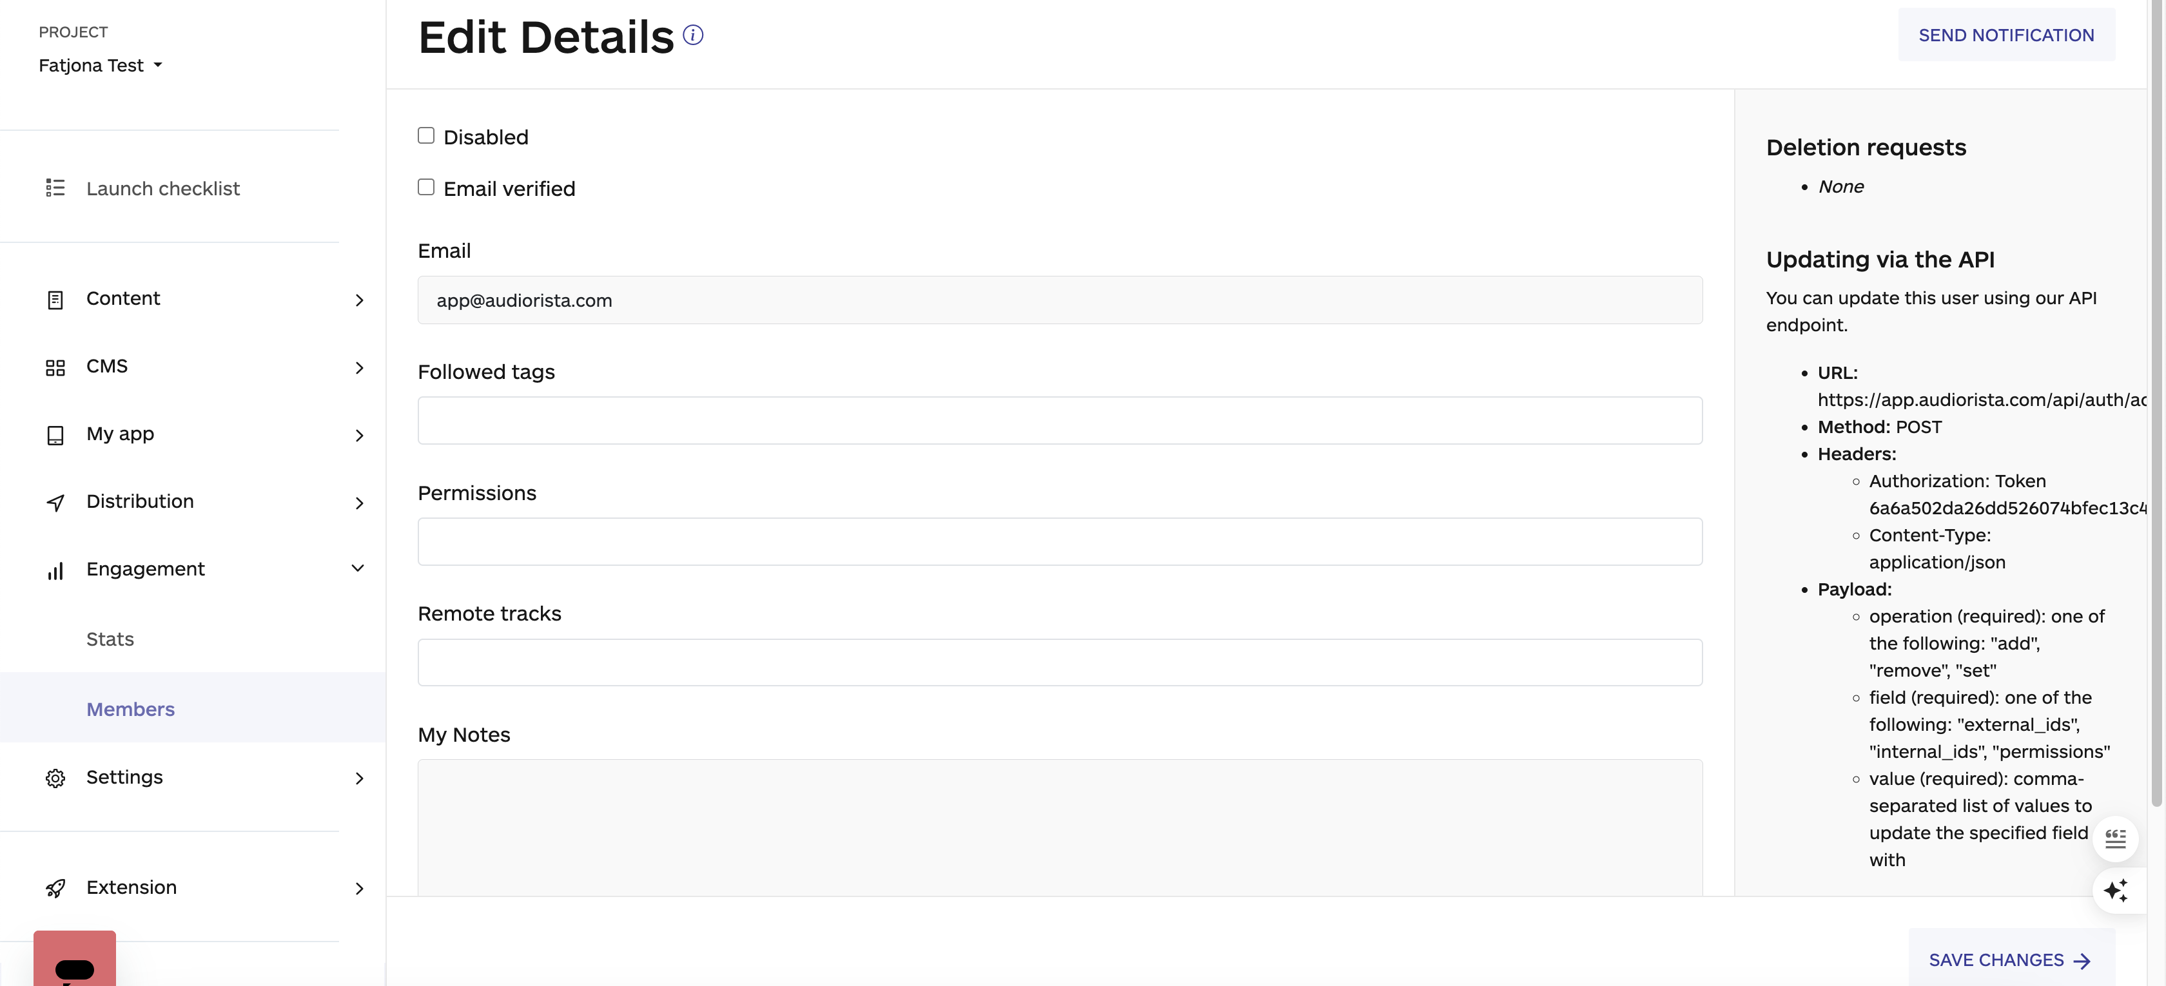The image size is (2166, 986).
Task: Click the info icon beside Edit Details
Action: coord(693,34)
